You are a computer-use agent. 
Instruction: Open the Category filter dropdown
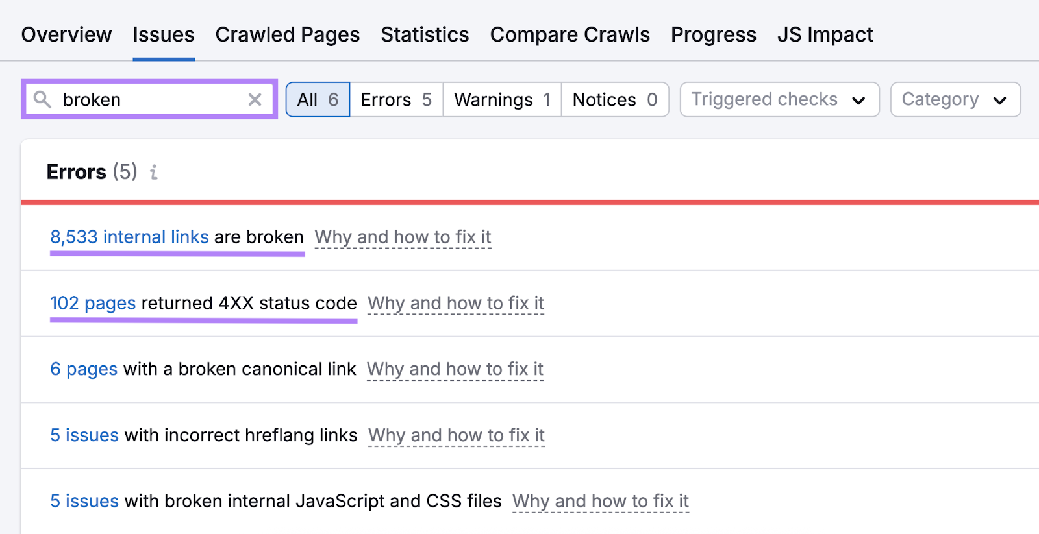pos(955,99)
